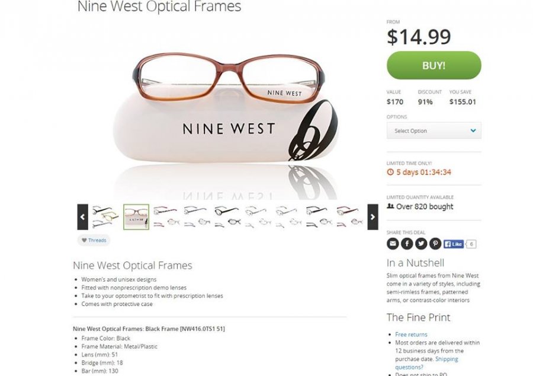Click the Facebook like count box
533x376 pixels.
point(471,244)
